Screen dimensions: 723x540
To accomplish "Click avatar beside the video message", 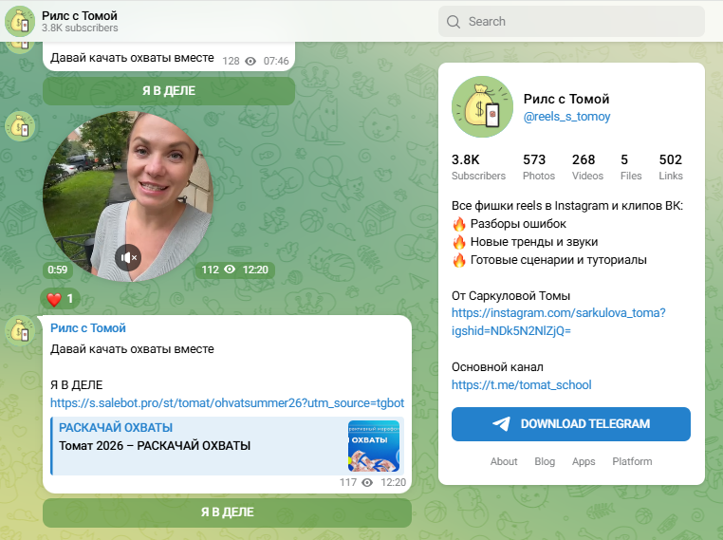I will coord(20,126).
